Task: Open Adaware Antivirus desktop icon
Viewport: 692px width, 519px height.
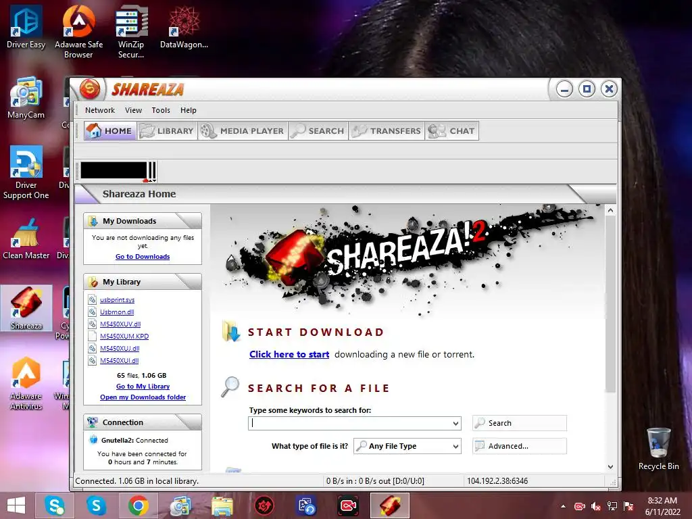Action: (x=26, y=384)
